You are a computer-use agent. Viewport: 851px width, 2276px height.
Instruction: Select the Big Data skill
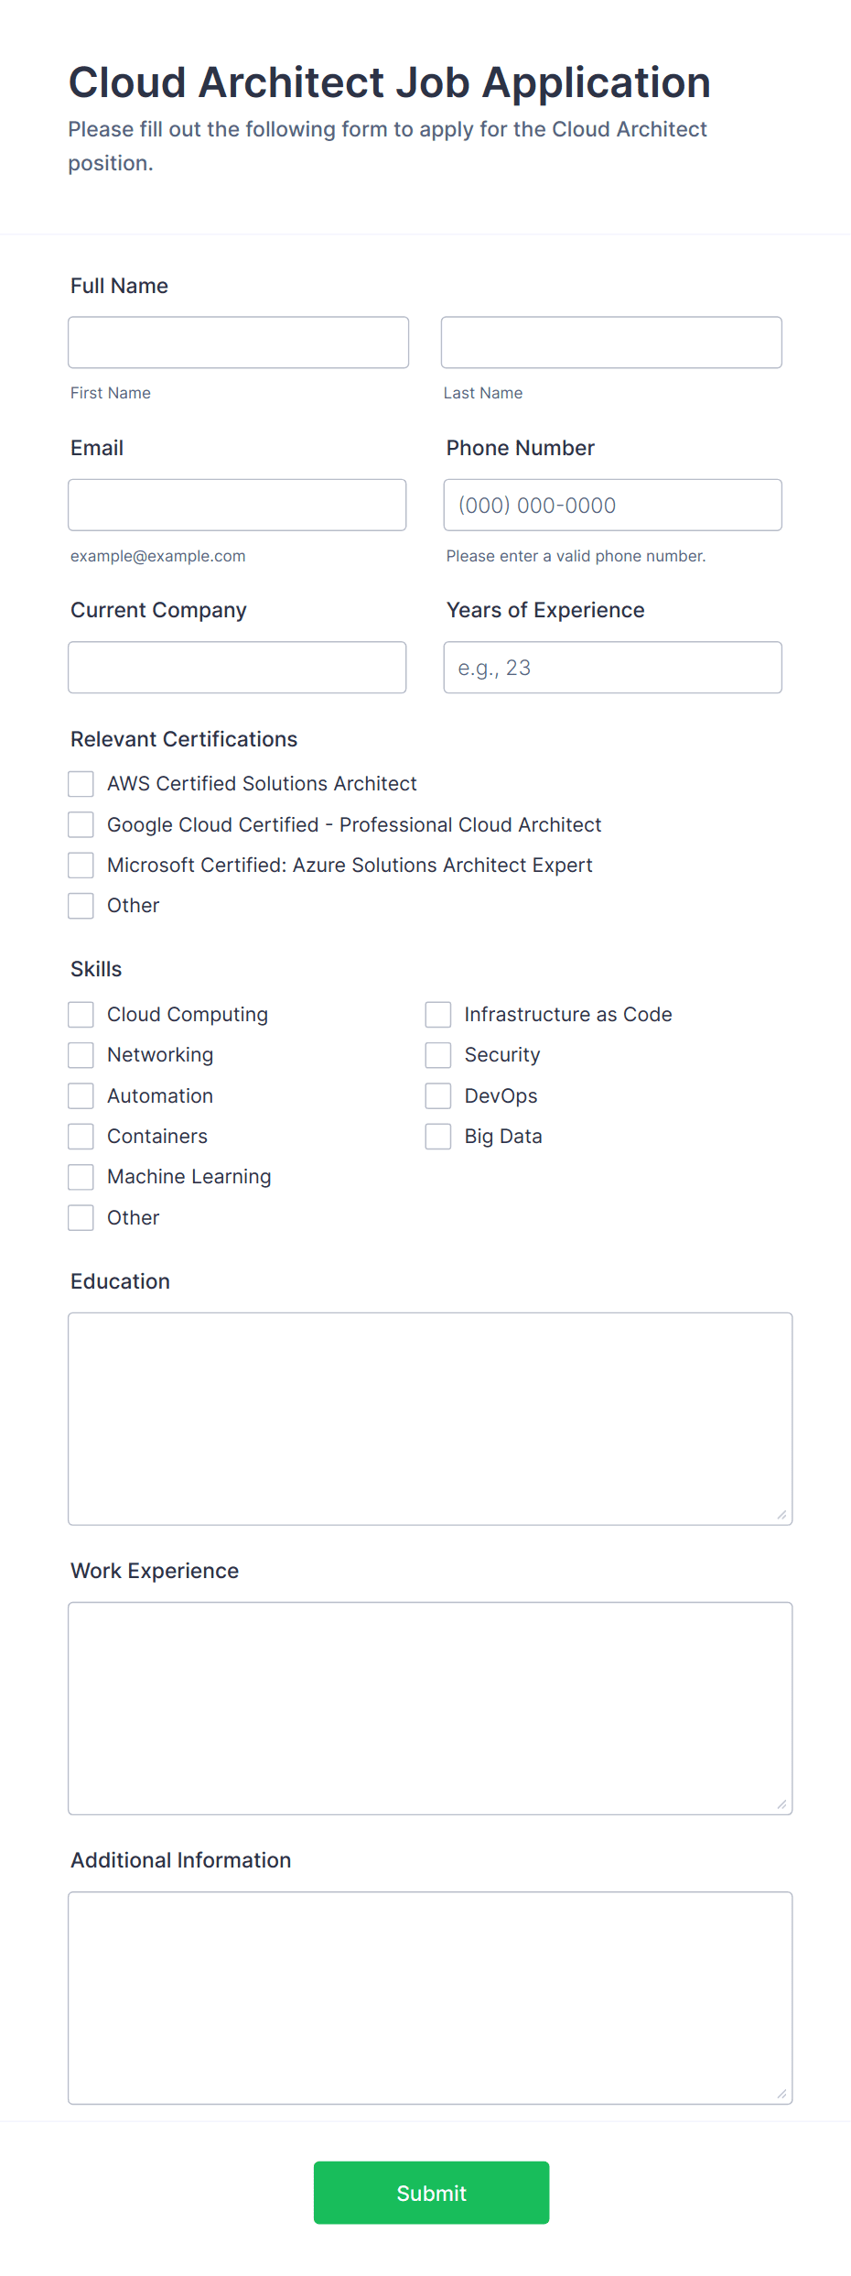tap(437, 1136)
